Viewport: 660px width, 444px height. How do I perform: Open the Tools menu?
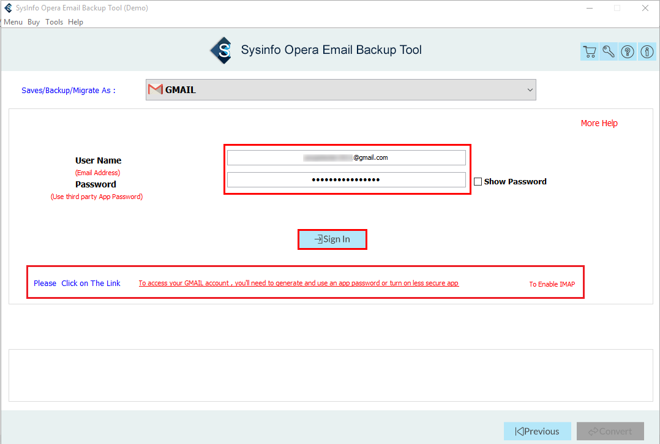tap(54, 22)
